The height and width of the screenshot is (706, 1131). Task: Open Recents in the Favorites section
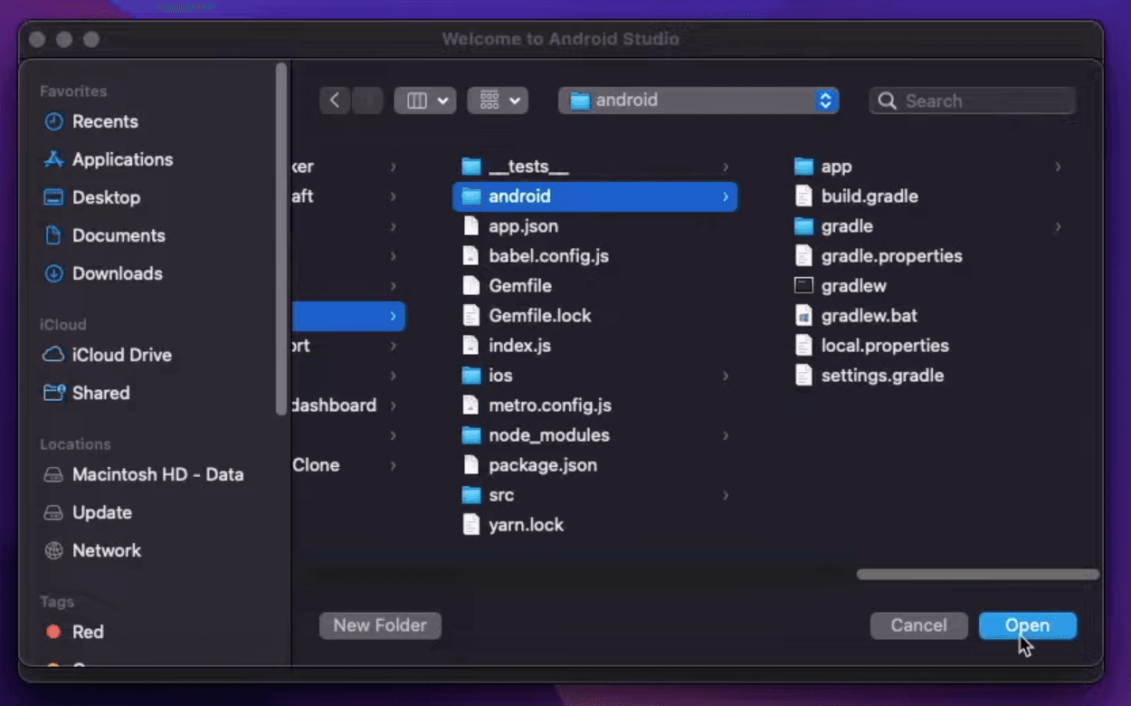coord(104,121)
